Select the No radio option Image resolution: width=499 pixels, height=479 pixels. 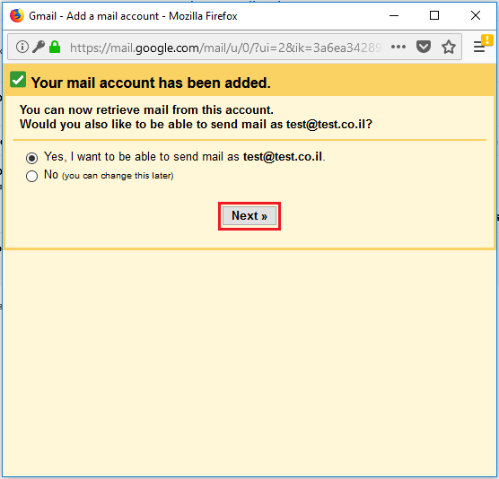(x=31, y=176)
